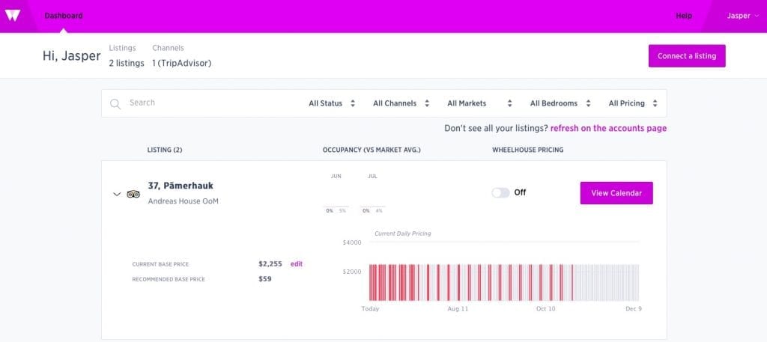Click the Connect a listing button
The height and width of the screenshot is (342, 767).
pos(687,55)
